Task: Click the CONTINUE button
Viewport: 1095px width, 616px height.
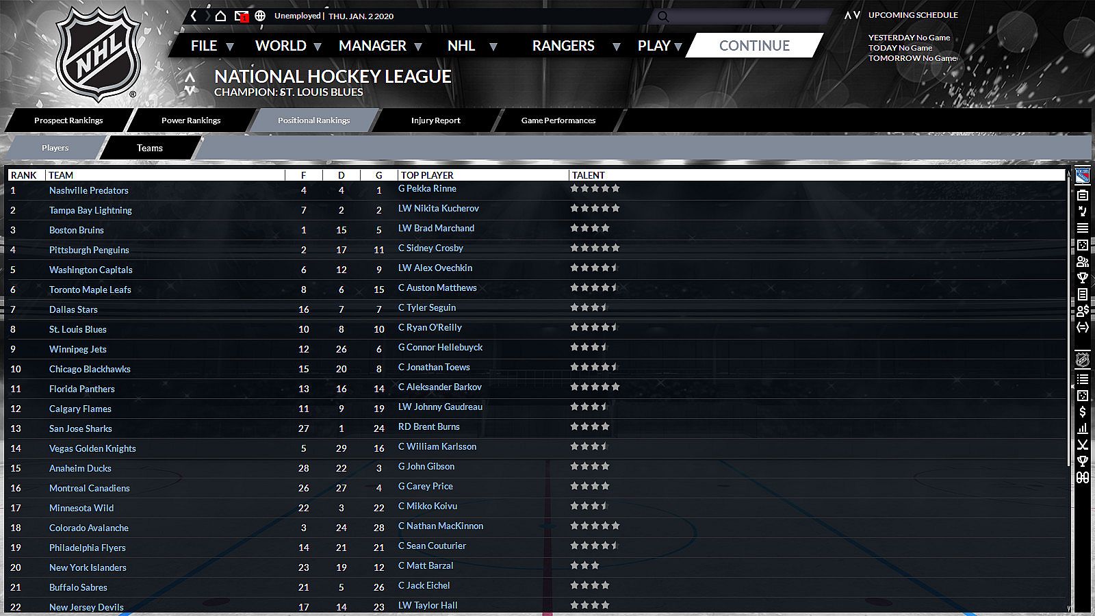Action: point(754,46)
